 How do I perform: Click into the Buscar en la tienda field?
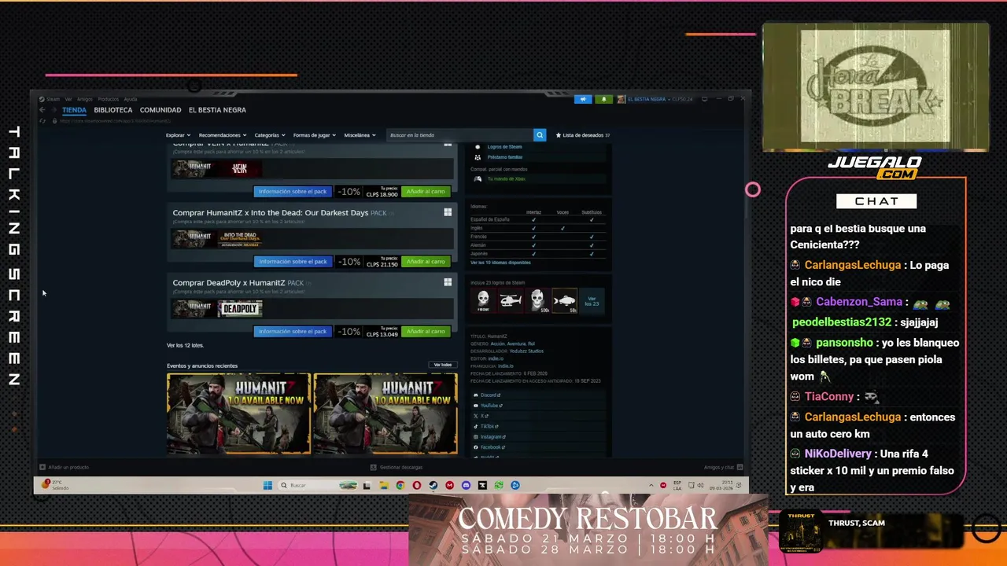pos(459,135)
